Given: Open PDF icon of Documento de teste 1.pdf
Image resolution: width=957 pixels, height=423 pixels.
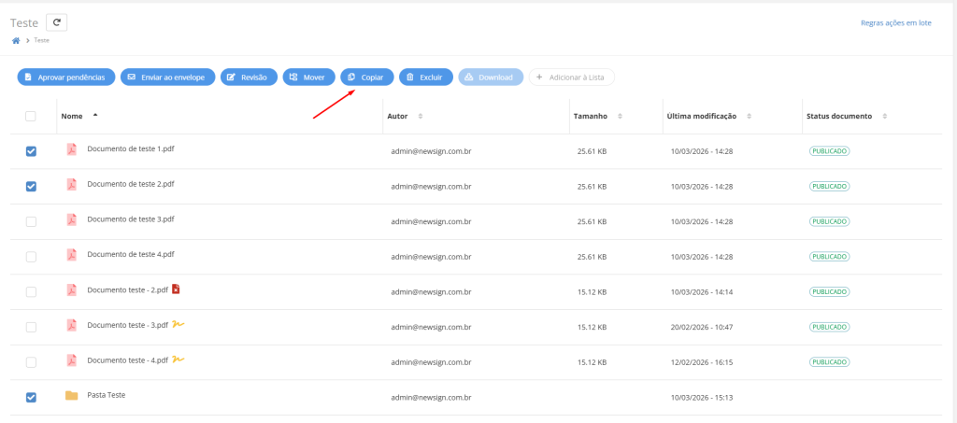Looking at the screenshot, I should click(71, 149).
